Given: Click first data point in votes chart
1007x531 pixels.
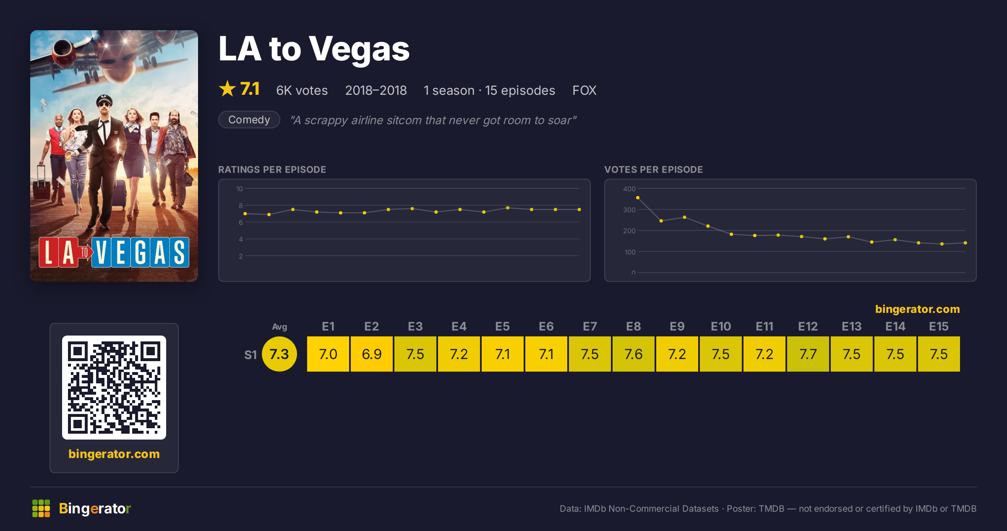Looking at the screenshot, I should pyautogui.click(x=638, y=198).
